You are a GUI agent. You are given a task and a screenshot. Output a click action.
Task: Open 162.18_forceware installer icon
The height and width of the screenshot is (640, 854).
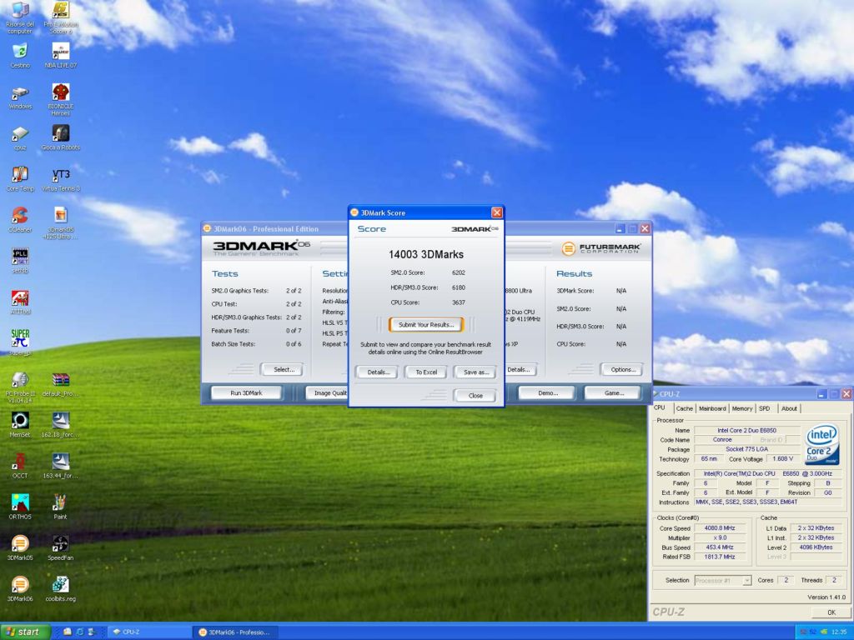coord(60,424)
